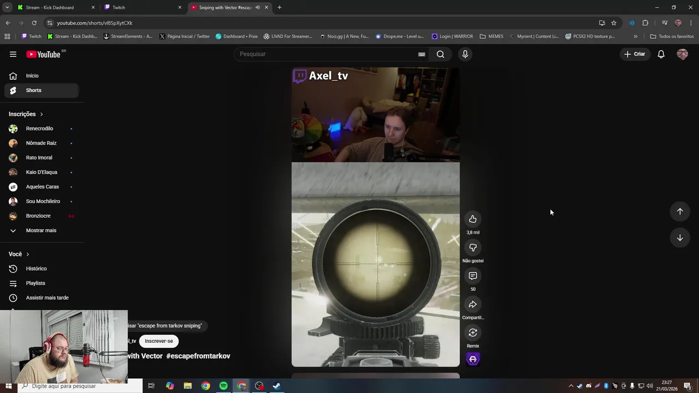Open Rato Imoral channel subscription
This screenshot has width=699, height=393.
(42, 158)
